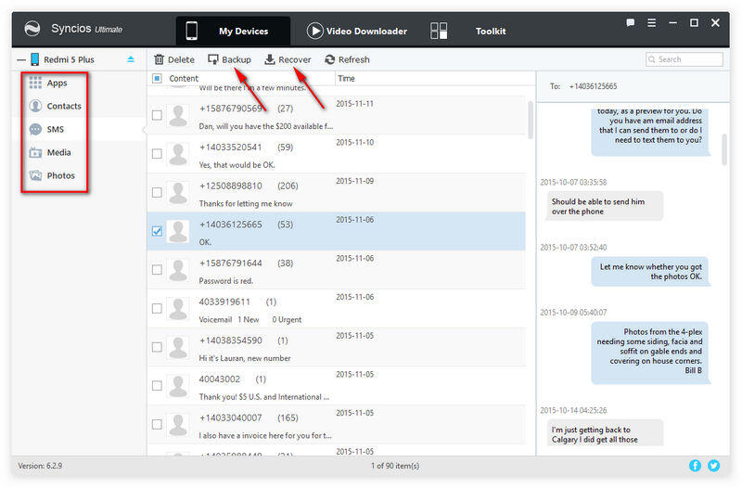This screenshot has width=742, height=488.
Task: Click the recipient number +14036125665 in header
Action: tap(593, 86)
